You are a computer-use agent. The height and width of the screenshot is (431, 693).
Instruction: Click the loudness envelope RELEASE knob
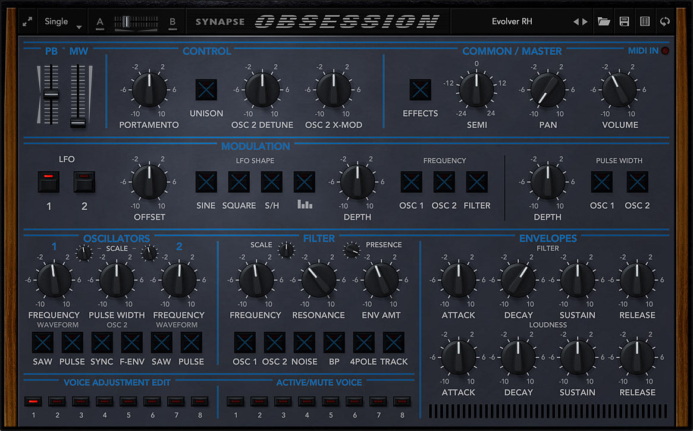(637, 357)
